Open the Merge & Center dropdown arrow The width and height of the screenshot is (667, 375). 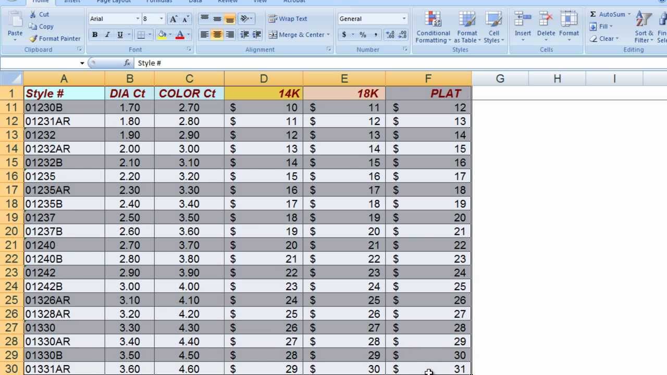(x=328, y=35)
